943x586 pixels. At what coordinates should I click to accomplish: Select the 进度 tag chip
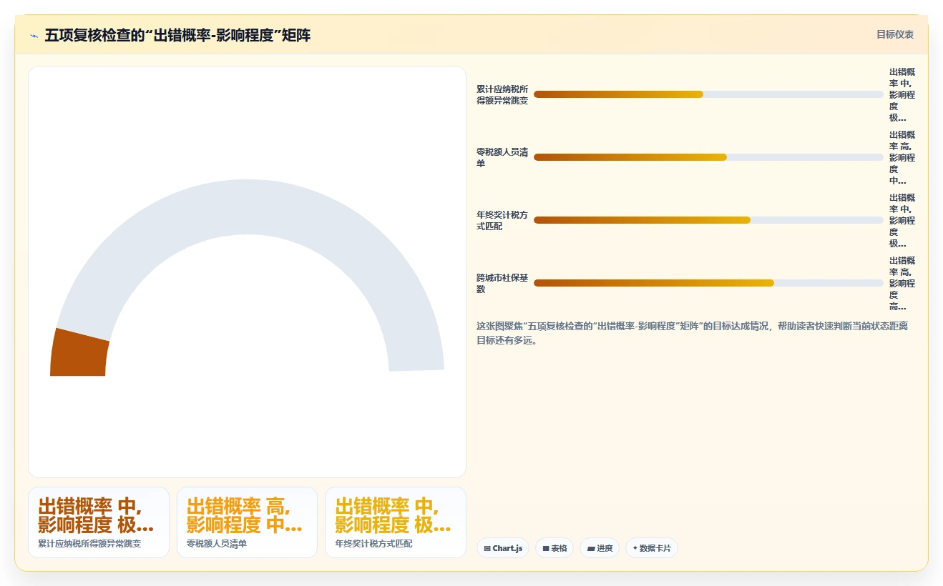tap(600, 548)
